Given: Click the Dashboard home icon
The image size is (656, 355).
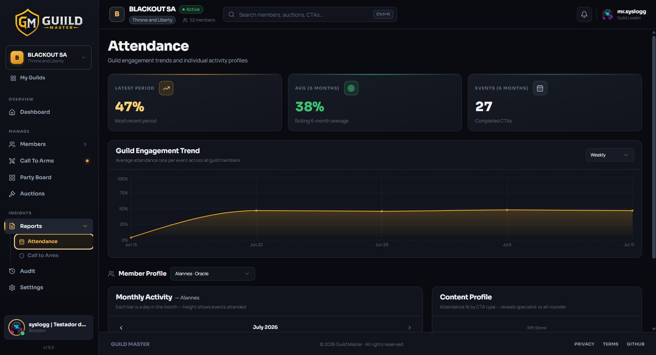Looking at the screenshot, I should click(12, 112).
